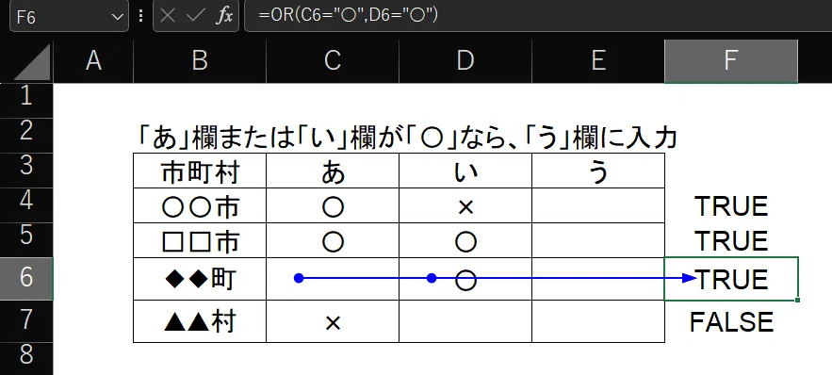Click empty う cell in row 4
The height and width of the screenshot is (375, 832).
click(598, 205)
